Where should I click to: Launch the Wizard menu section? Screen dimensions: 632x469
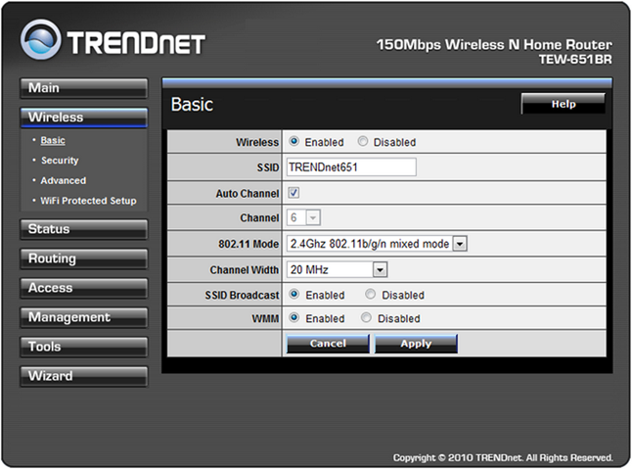tap(84, 377)
